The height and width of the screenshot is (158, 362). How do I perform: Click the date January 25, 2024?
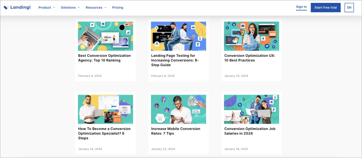click(x=236, y=76)
